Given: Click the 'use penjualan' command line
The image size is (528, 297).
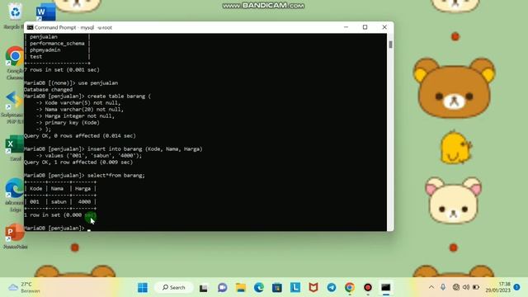Looking at the screenshot, I should 98,82.
